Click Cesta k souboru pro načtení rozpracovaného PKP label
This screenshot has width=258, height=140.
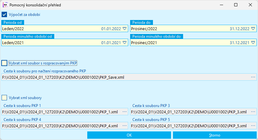pyautogui.click(x=45, y=71)
